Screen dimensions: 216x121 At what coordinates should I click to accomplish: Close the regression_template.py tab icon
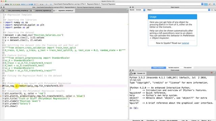point(54,10)
